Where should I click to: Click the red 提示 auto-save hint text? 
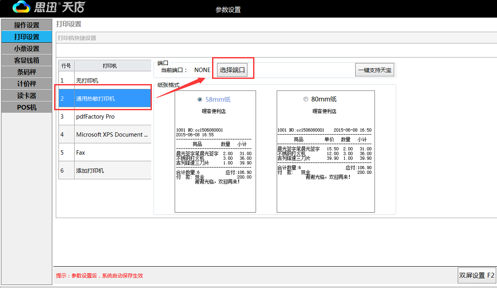point(99,276)
